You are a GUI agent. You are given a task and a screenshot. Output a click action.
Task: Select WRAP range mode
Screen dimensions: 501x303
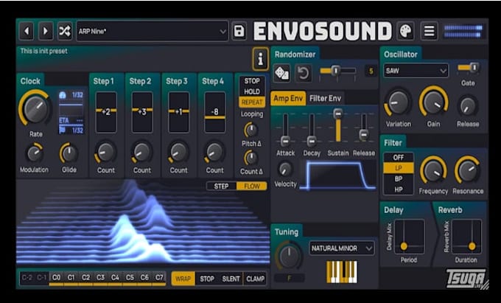tap(183, 279)
